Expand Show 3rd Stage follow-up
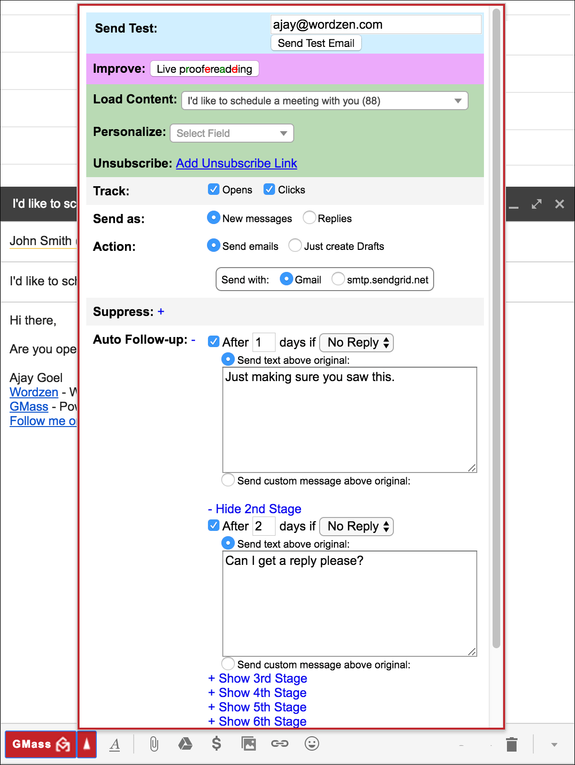This screenshot has width=575, height=765. point(258,678)
